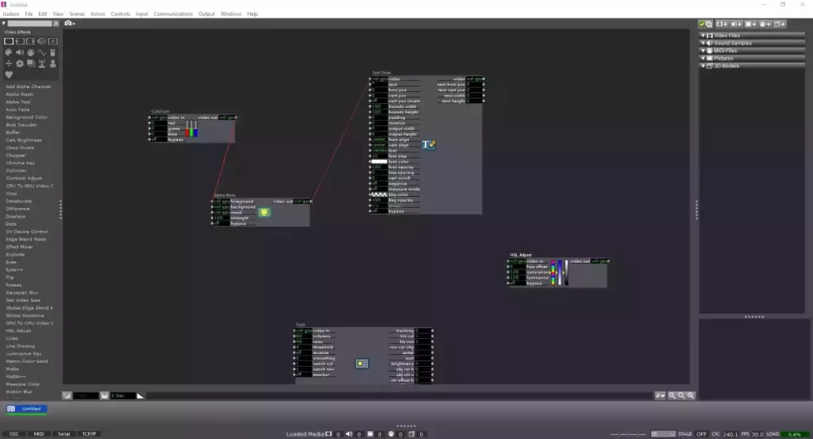Click the Text Draw bkg color swatch

(379, 194)
